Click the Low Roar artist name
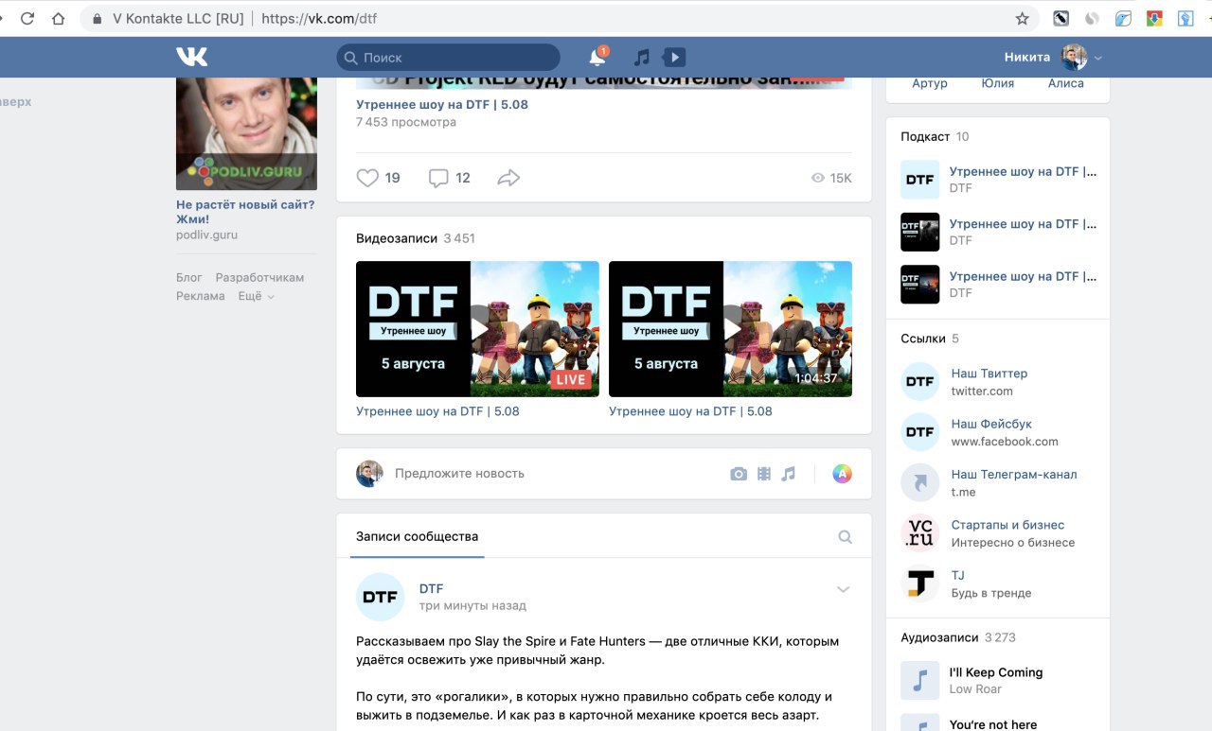Image resolution: width=1212 pixels, height=731 pixels. [975, 689]
